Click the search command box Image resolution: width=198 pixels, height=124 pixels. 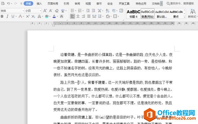(180, 4)
